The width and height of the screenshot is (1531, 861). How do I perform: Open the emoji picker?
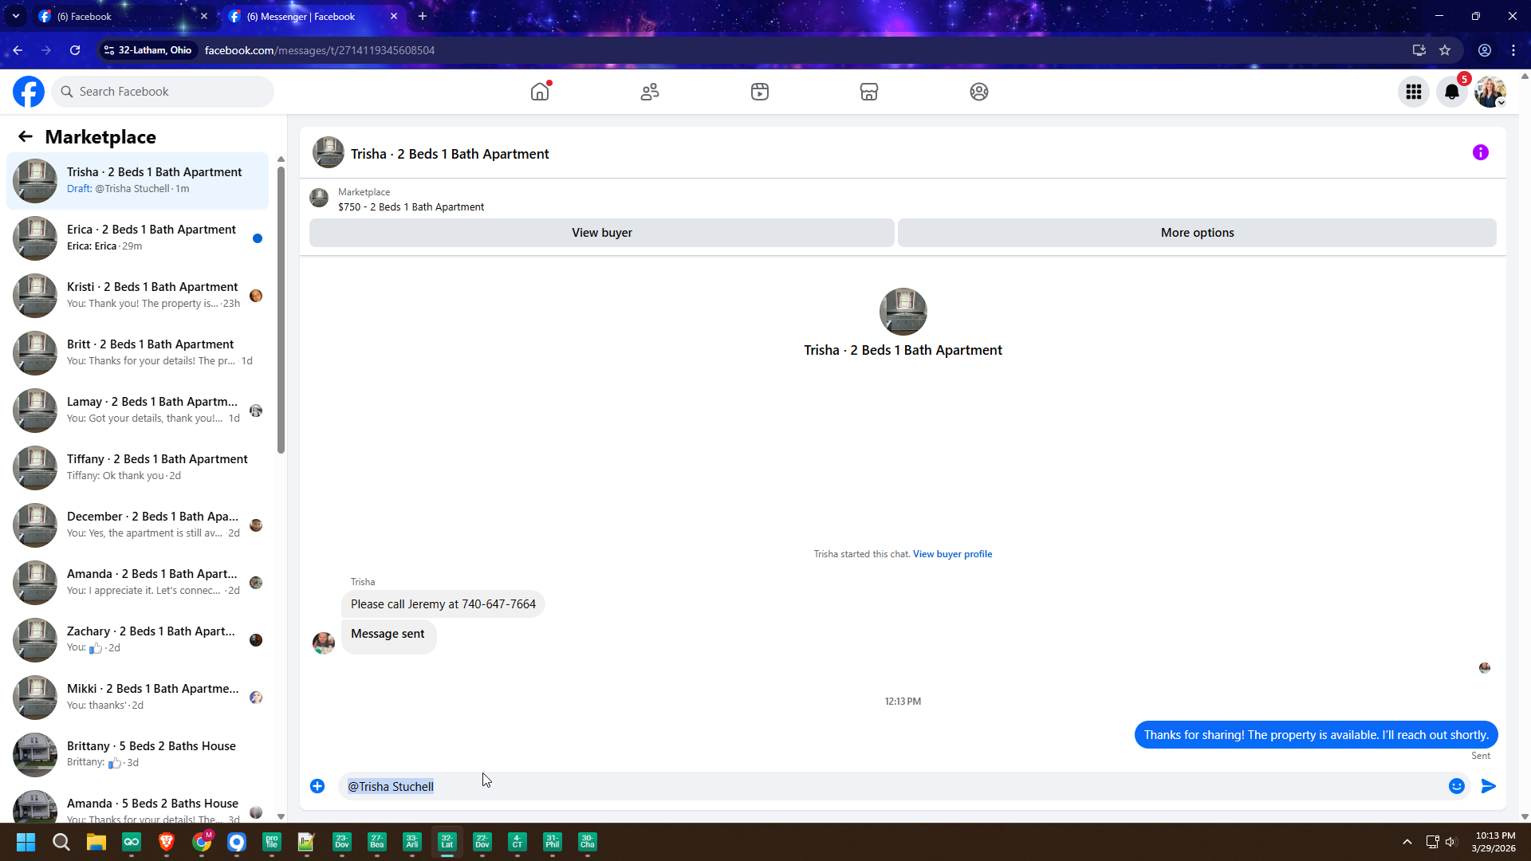pos(1457,787)
